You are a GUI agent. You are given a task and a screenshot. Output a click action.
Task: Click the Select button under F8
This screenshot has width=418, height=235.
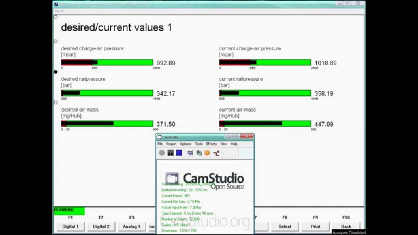(x=285, y=227)
